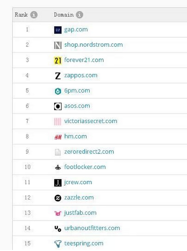Screen dimensions: 187x251
Task: Click the J.Crew black J favicon
Action: 58,183
